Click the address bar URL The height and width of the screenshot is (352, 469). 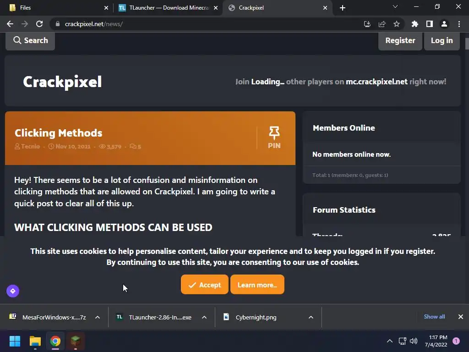click(93, 24)
